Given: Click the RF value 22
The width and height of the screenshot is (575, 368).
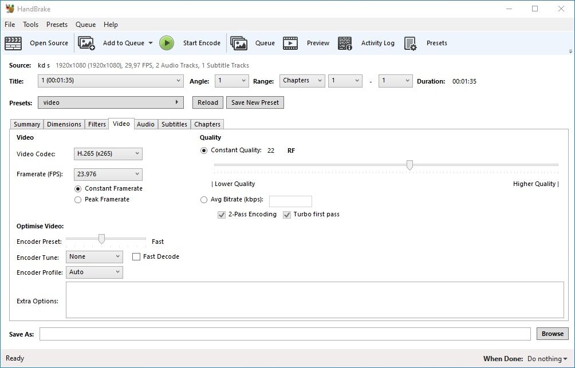Looking at the screenshot, I should point(271,151).
